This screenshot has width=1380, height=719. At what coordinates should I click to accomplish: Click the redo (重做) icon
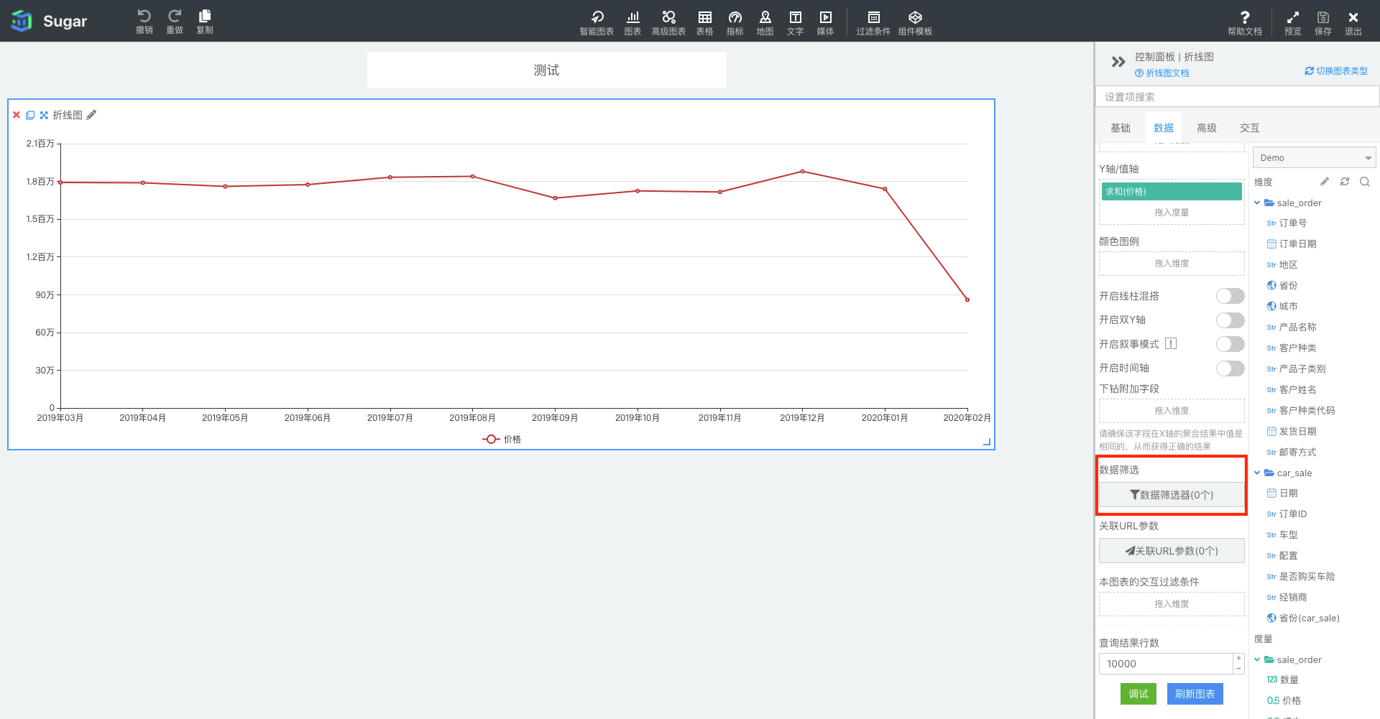tap(175, 17)
